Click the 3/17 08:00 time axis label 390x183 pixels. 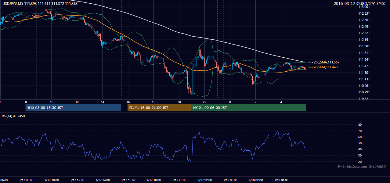26,180
